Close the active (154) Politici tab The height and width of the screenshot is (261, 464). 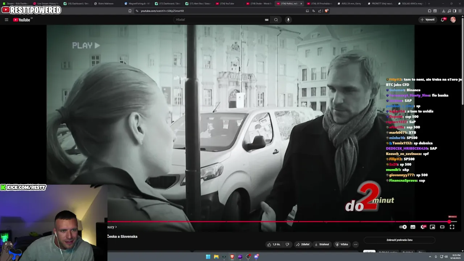[301, 3]
